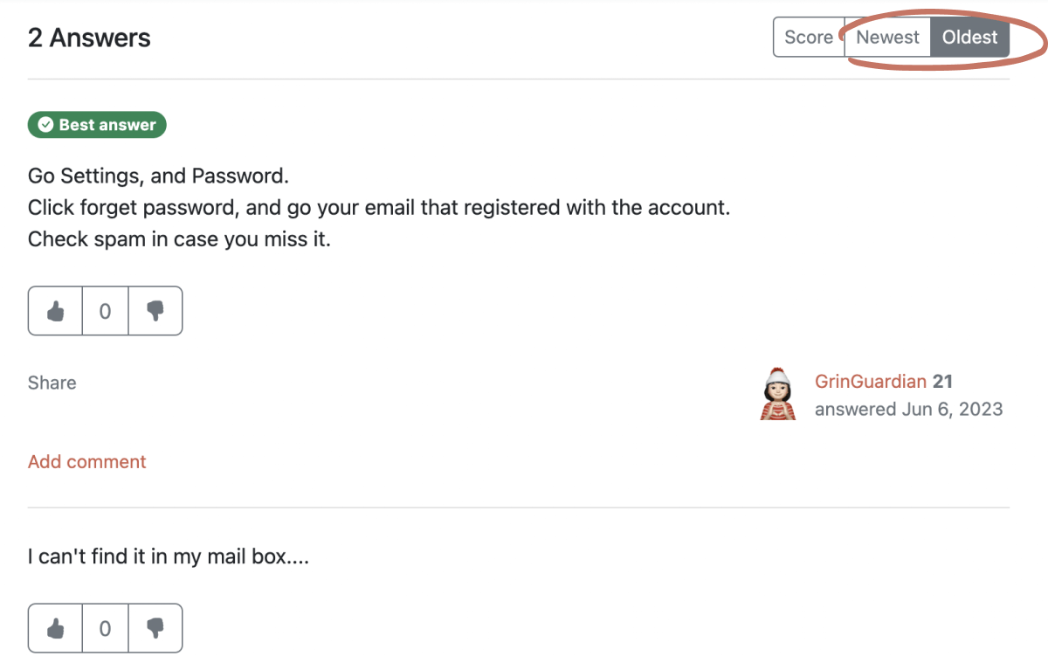Click the "I can't find it" answer text
Image resolution: width=1048 pixels, height=656 pixels.
168,556
